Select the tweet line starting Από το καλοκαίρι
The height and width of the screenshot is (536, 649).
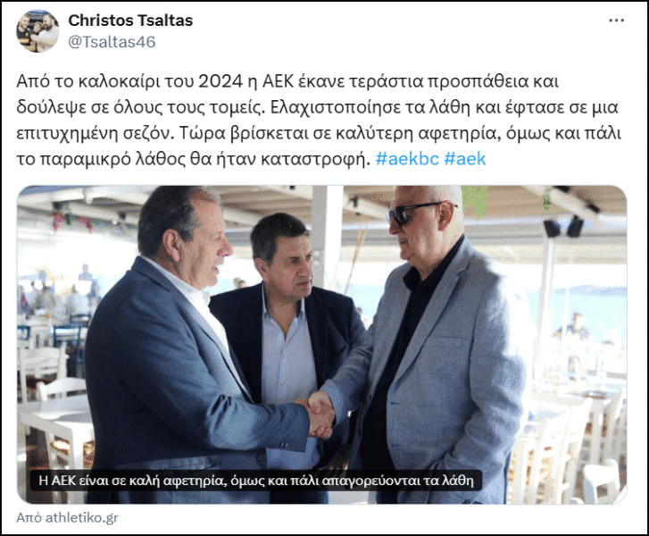(x=287, y=81)
